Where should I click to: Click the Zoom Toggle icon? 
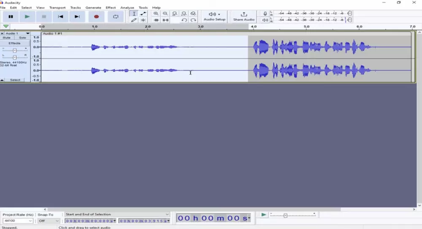pyautogui.click(x=193, y=14)
